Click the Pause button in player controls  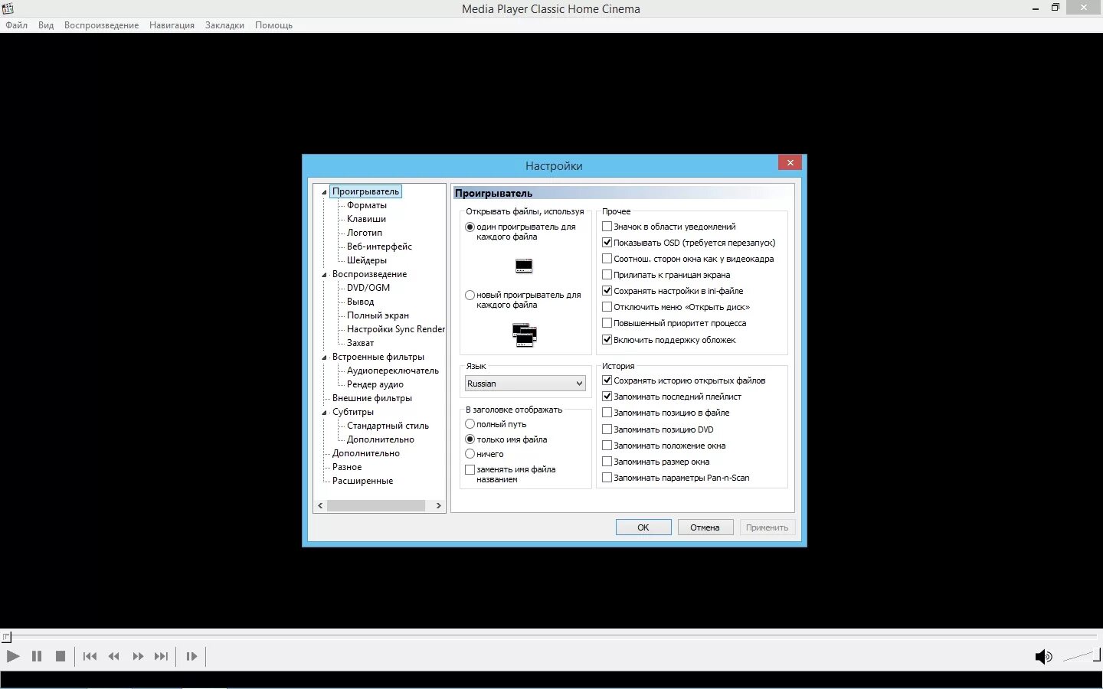pyautogui.click(x=37, y=656)
